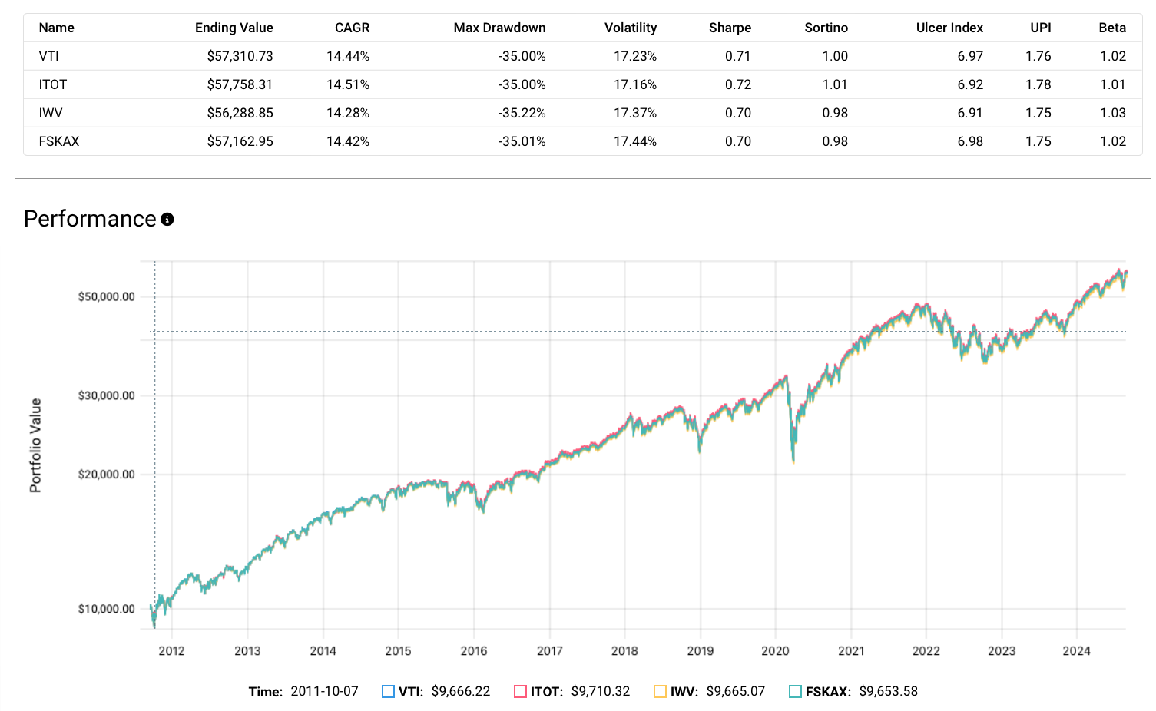Click Ulcer Index value 6.98
The width and height of the screenshot is (1156, 711).
point(970,141)
